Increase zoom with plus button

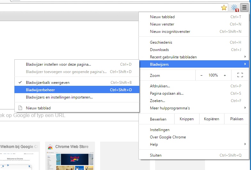225,75
